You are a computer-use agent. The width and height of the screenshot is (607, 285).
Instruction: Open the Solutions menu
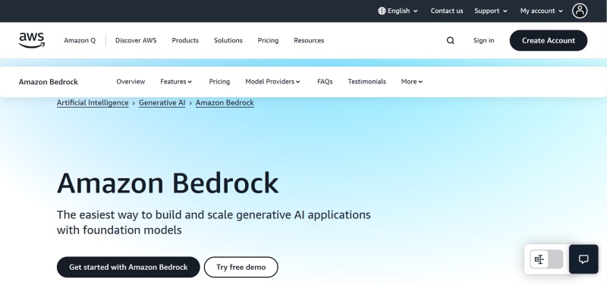[228, 40]
